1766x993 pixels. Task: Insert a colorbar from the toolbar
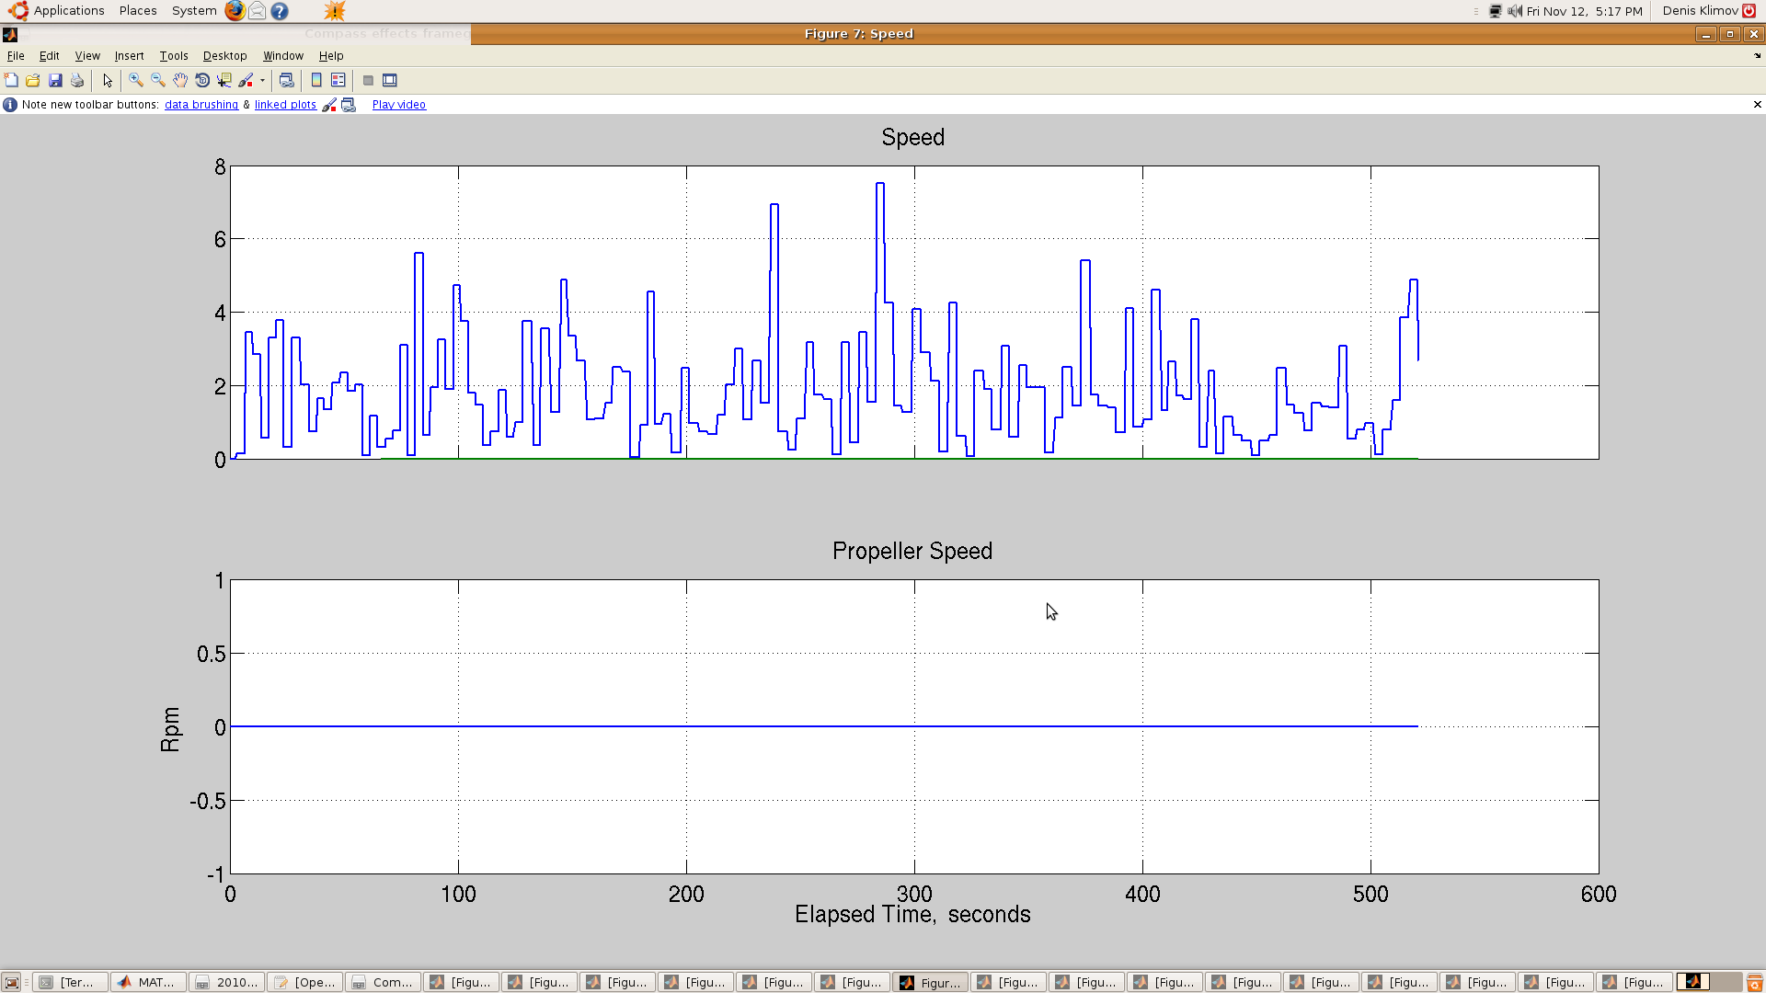tap(316, 81)
